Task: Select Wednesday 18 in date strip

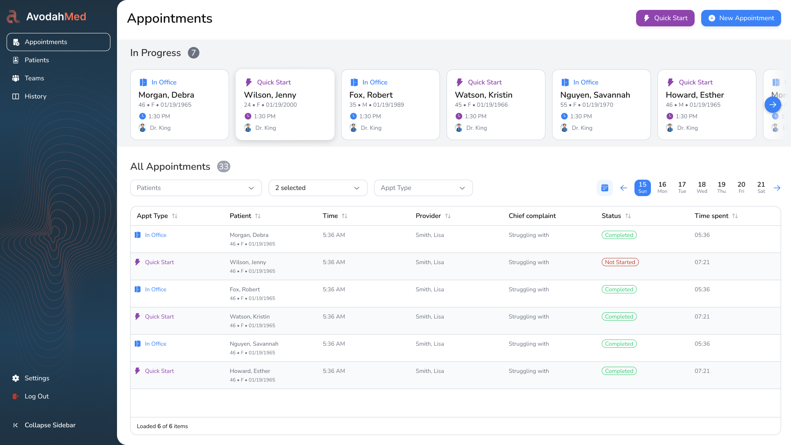Action: click(702, 187)
